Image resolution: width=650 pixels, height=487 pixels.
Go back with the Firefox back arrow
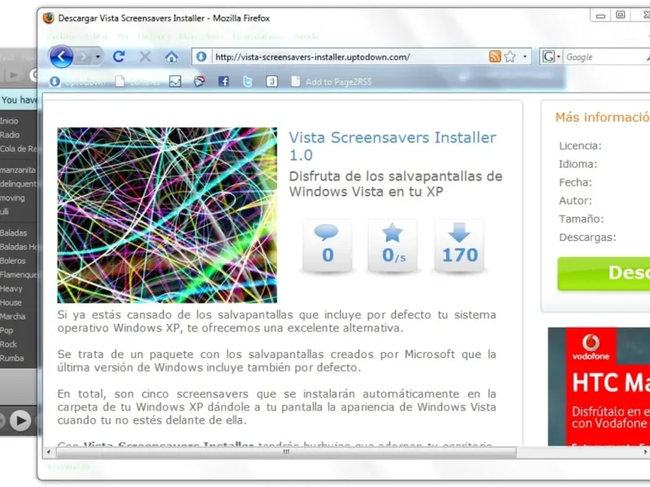(62, 56)
